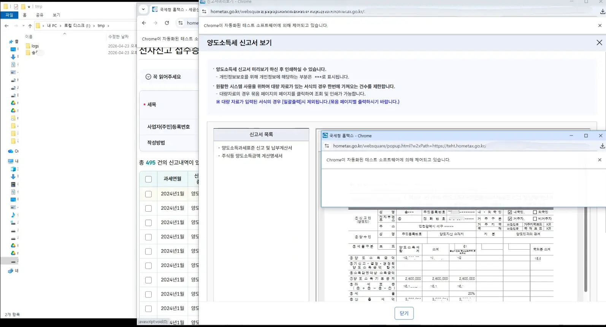Click the properties checkmark icon in Explorer title bar

(16, 6)
